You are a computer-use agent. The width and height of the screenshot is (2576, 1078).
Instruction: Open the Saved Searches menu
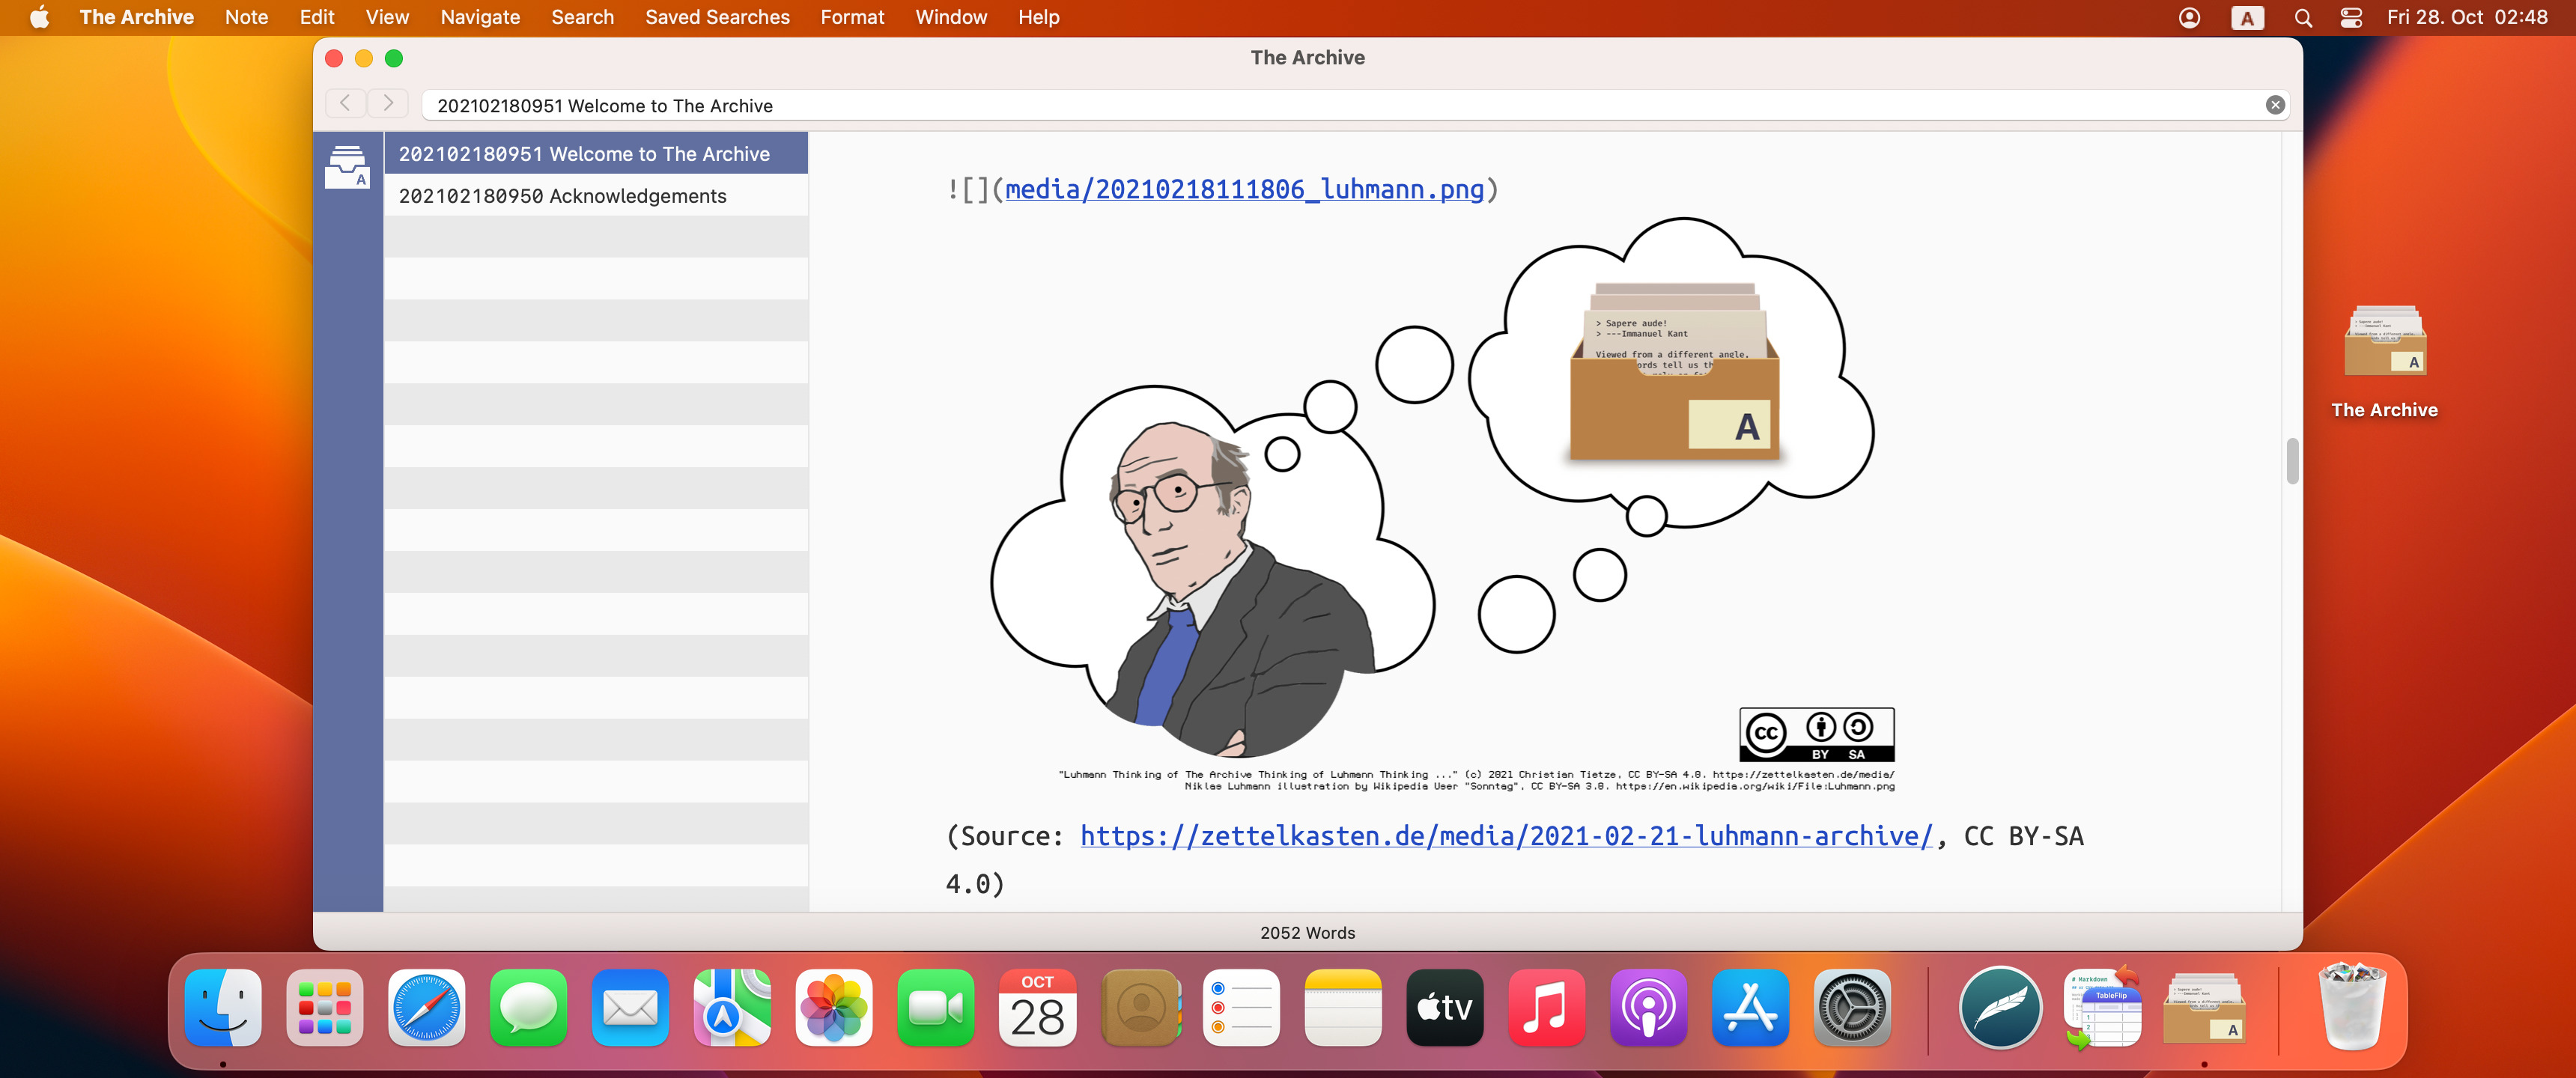717,16
